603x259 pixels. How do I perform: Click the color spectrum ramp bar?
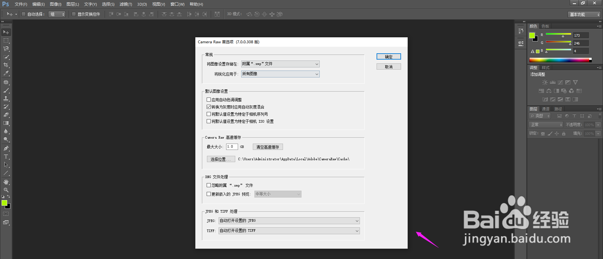(560, 60)
